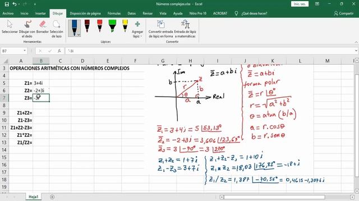Screen dimensions: 359x201
Task: Choose the Borrador eraser tool
Action: point(43,27)
